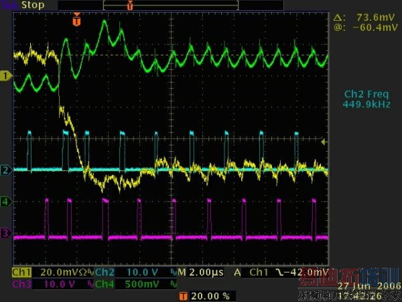Click the Stop acquisition status label

pos(33,5)
